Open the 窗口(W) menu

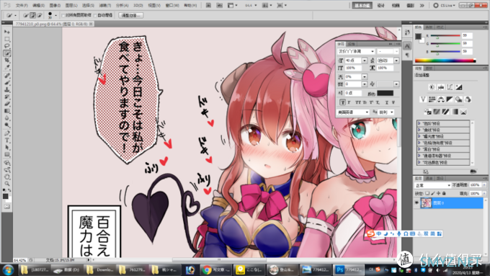click(172, 5)
